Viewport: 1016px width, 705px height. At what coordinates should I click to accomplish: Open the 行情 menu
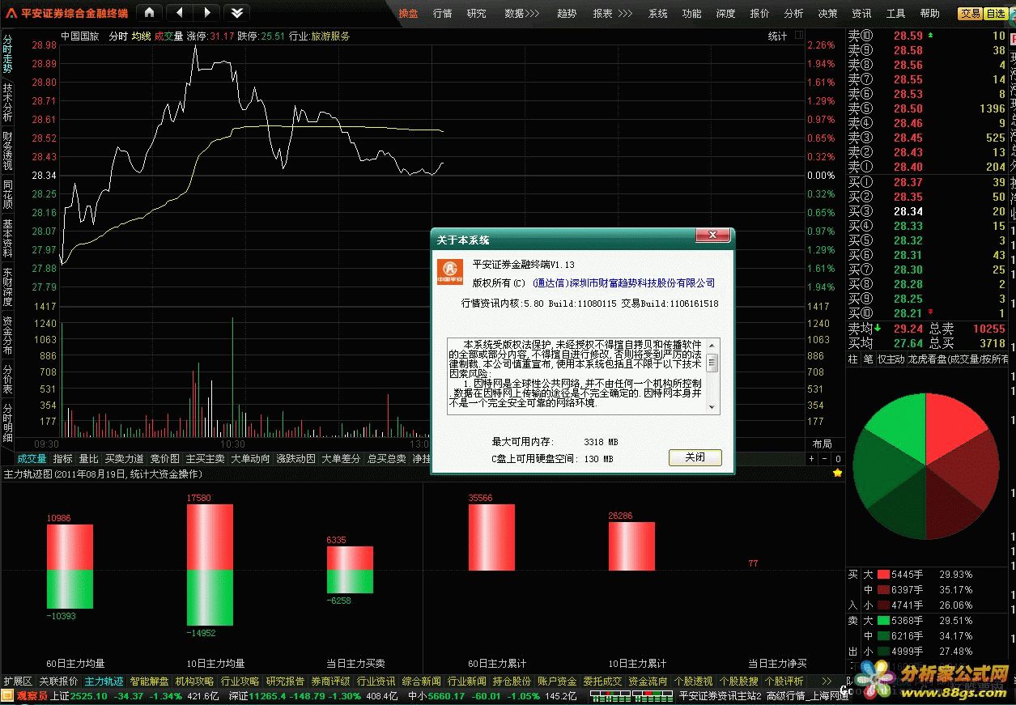pyautogui.click(x=442, y=14)
